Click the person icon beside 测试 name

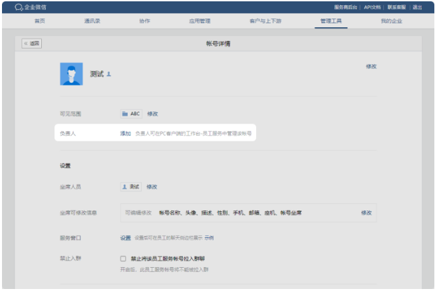pos(109,74)
